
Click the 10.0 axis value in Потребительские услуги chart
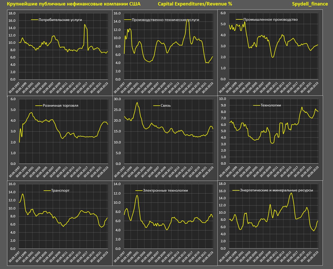point(12,43)
